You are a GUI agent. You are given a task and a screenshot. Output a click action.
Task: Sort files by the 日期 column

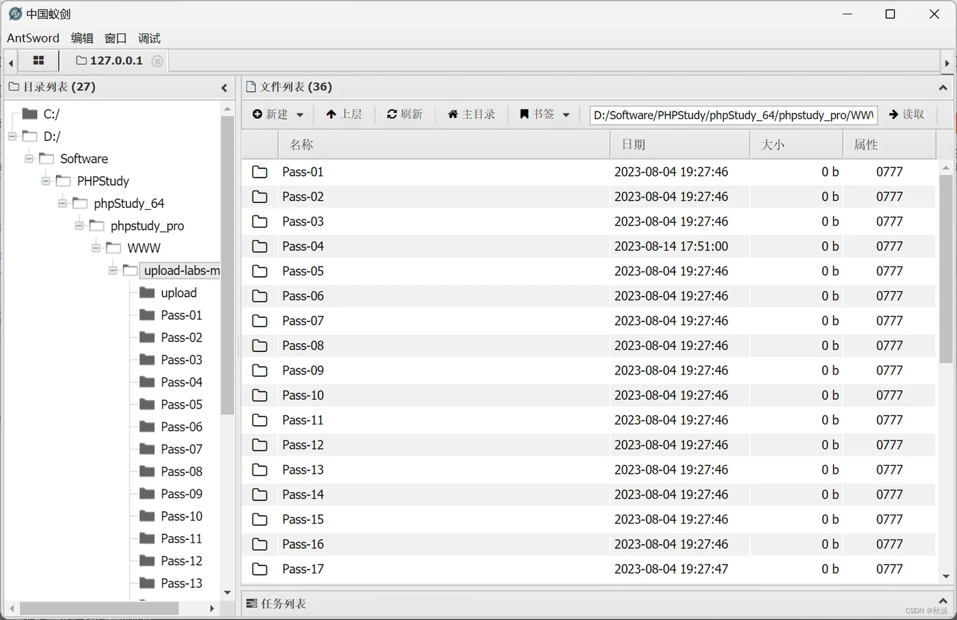pyautogui.click(x=679, y=144)
